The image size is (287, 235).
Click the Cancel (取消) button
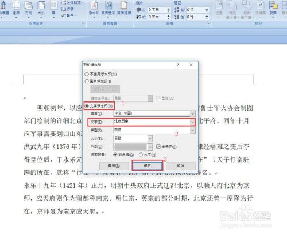(181, 166)
